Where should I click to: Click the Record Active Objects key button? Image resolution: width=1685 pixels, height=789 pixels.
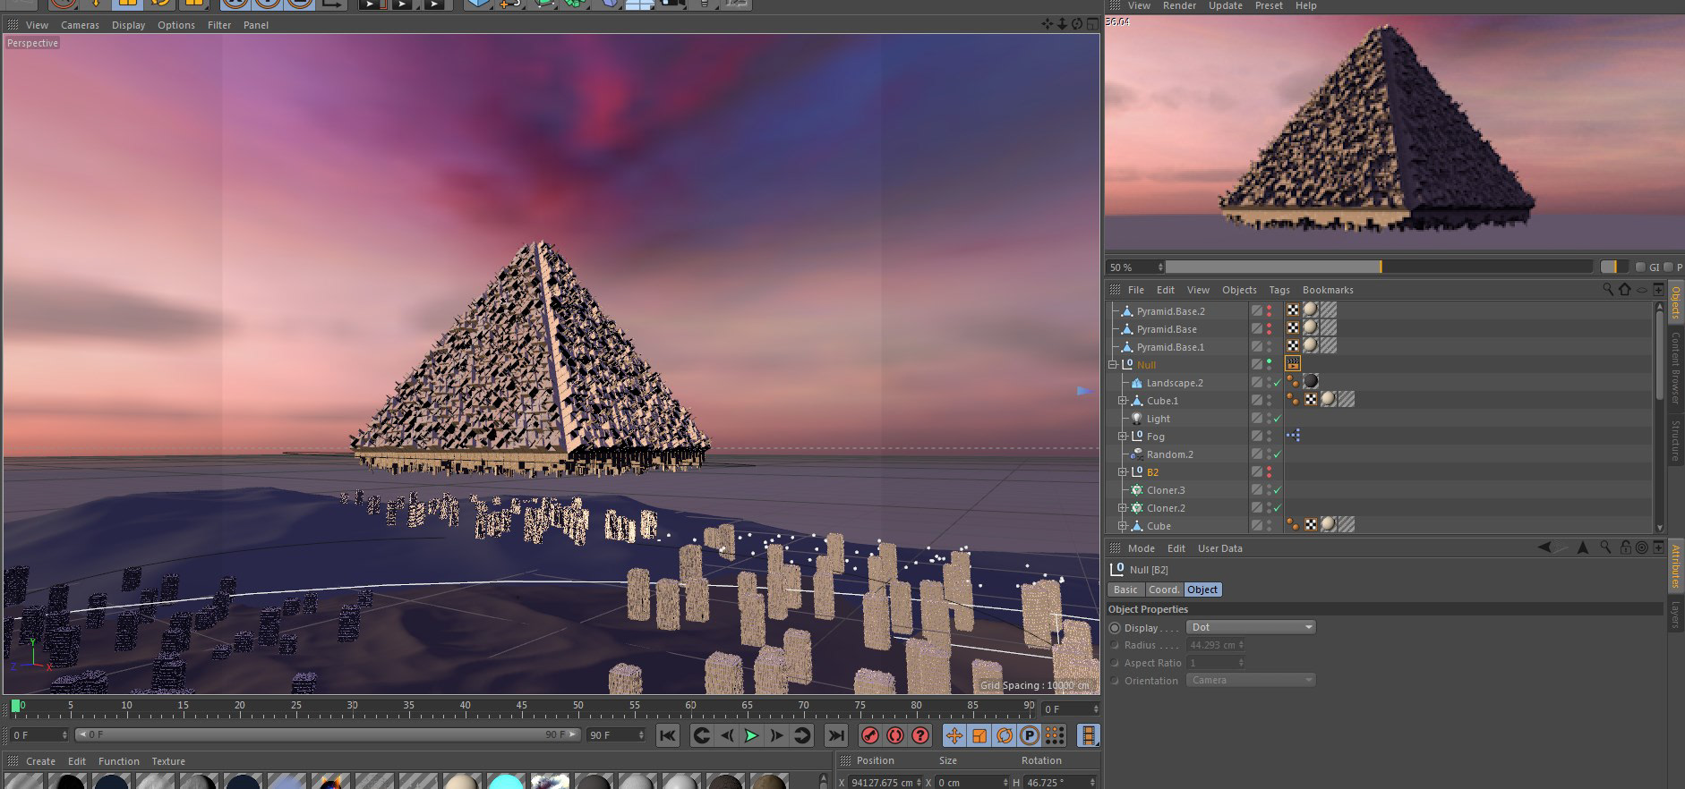pyautogui.click(x=869, y=735)
